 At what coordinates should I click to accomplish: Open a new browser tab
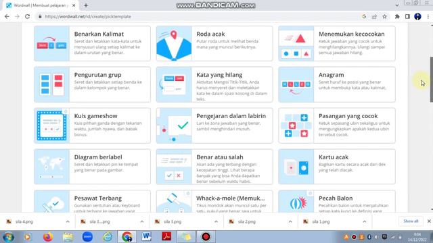(86, 5)
